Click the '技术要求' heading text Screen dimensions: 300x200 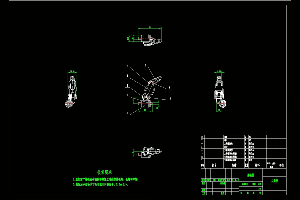point(105,172)
